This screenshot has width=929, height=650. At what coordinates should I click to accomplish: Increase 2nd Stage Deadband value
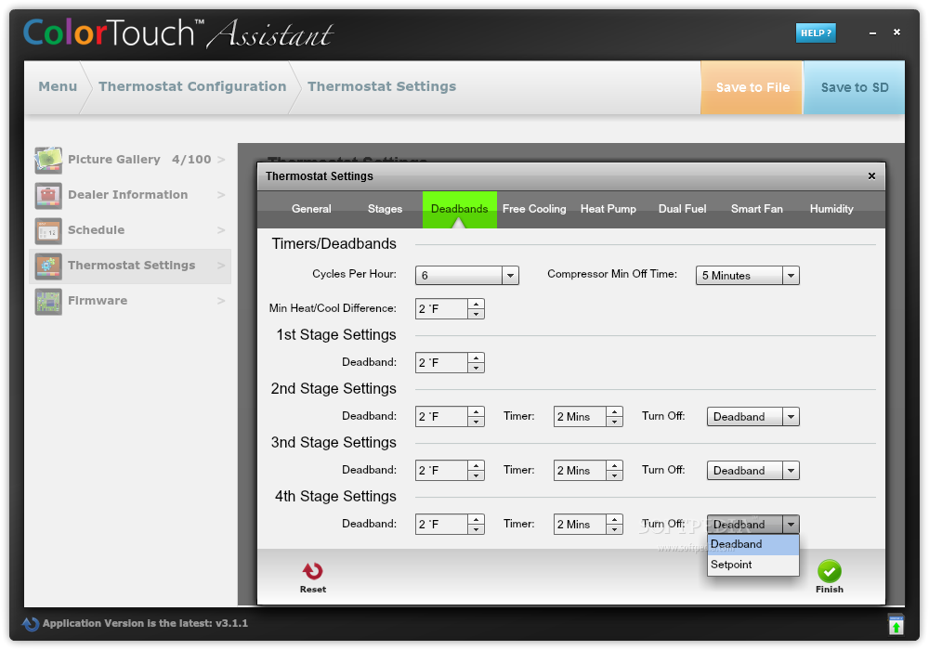(x=476, y=412)
